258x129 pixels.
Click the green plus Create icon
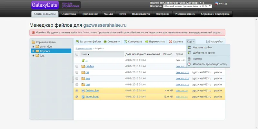pos(105,42)
